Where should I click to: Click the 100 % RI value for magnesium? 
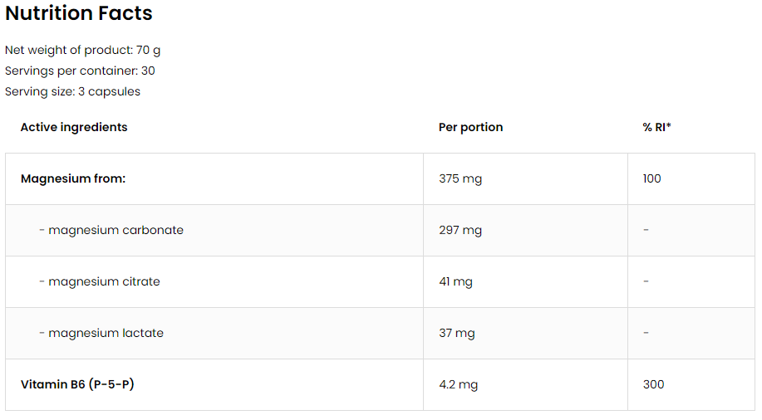tap(652, 178)
